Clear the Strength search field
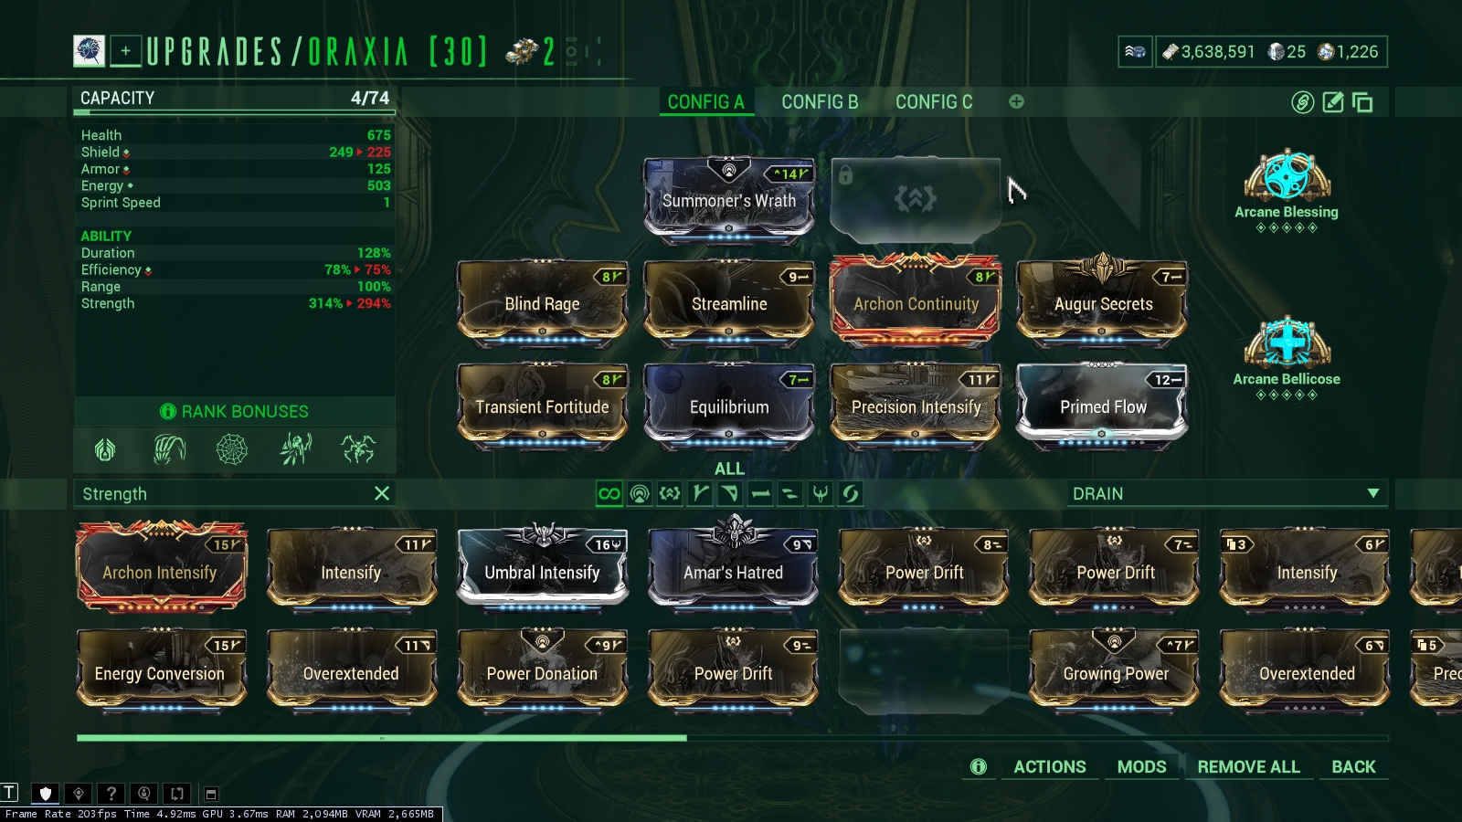 point(382,493)
